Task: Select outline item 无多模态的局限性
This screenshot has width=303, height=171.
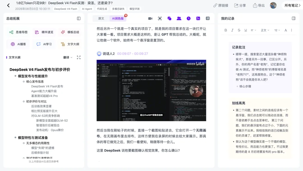Action: pyautogui.click(x=38, y=143)
